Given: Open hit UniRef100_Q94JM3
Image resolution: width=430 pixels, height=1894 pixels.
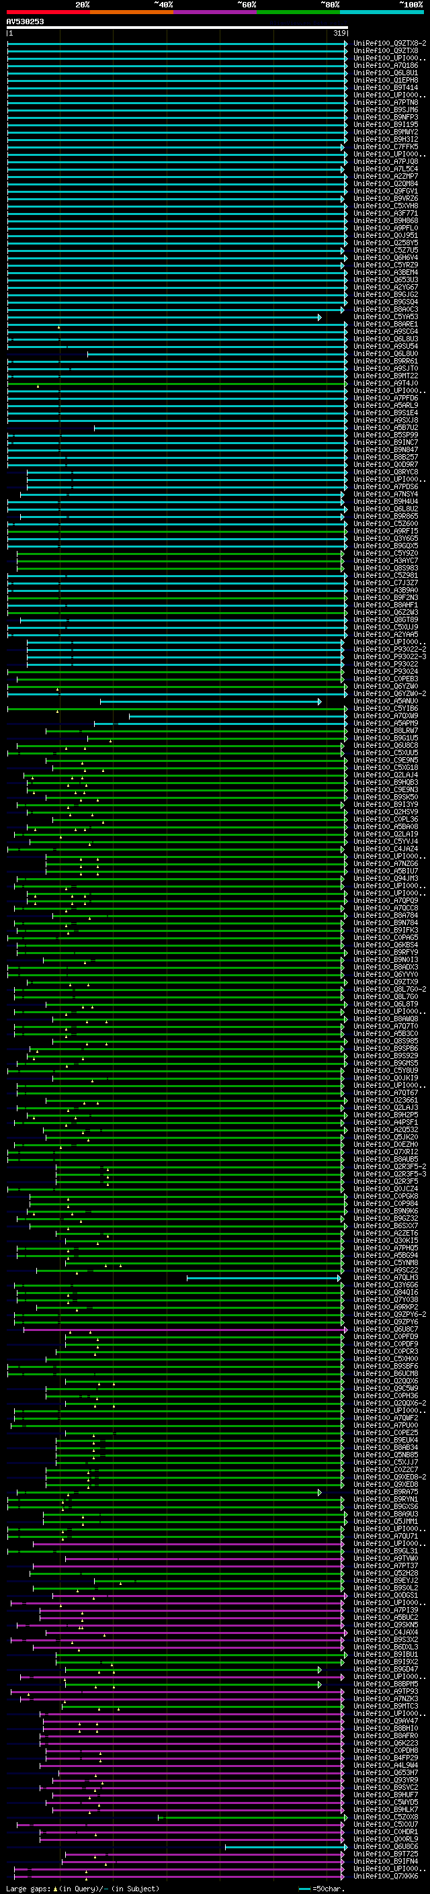Looking at the screenshot, I should tap(386, 879).
